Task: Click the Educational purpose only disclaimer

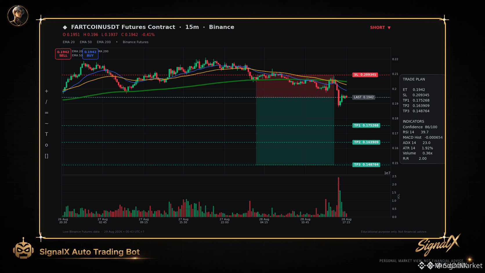Action: [x=394, y=232]
